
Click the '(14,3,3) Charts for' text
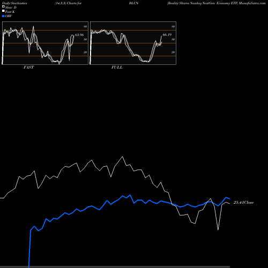point(68,3)
